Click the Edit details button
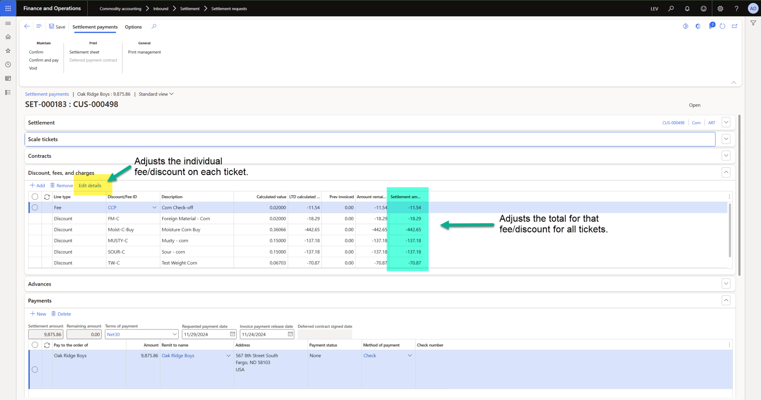The height and width of the screenshot is (400, 761). [90, 186]
